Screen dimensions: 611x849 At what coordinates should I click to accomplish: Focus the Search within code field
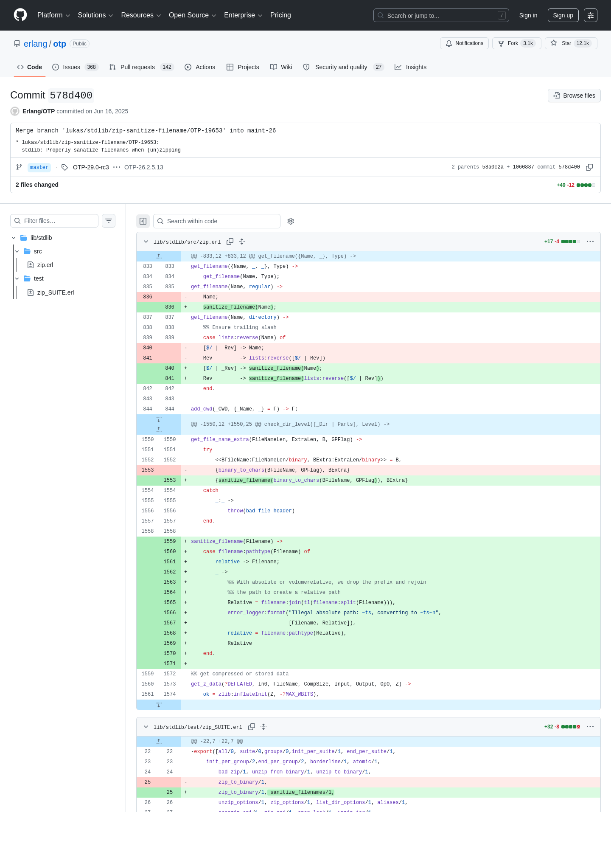pyautogui.click(x=217, y=221)
